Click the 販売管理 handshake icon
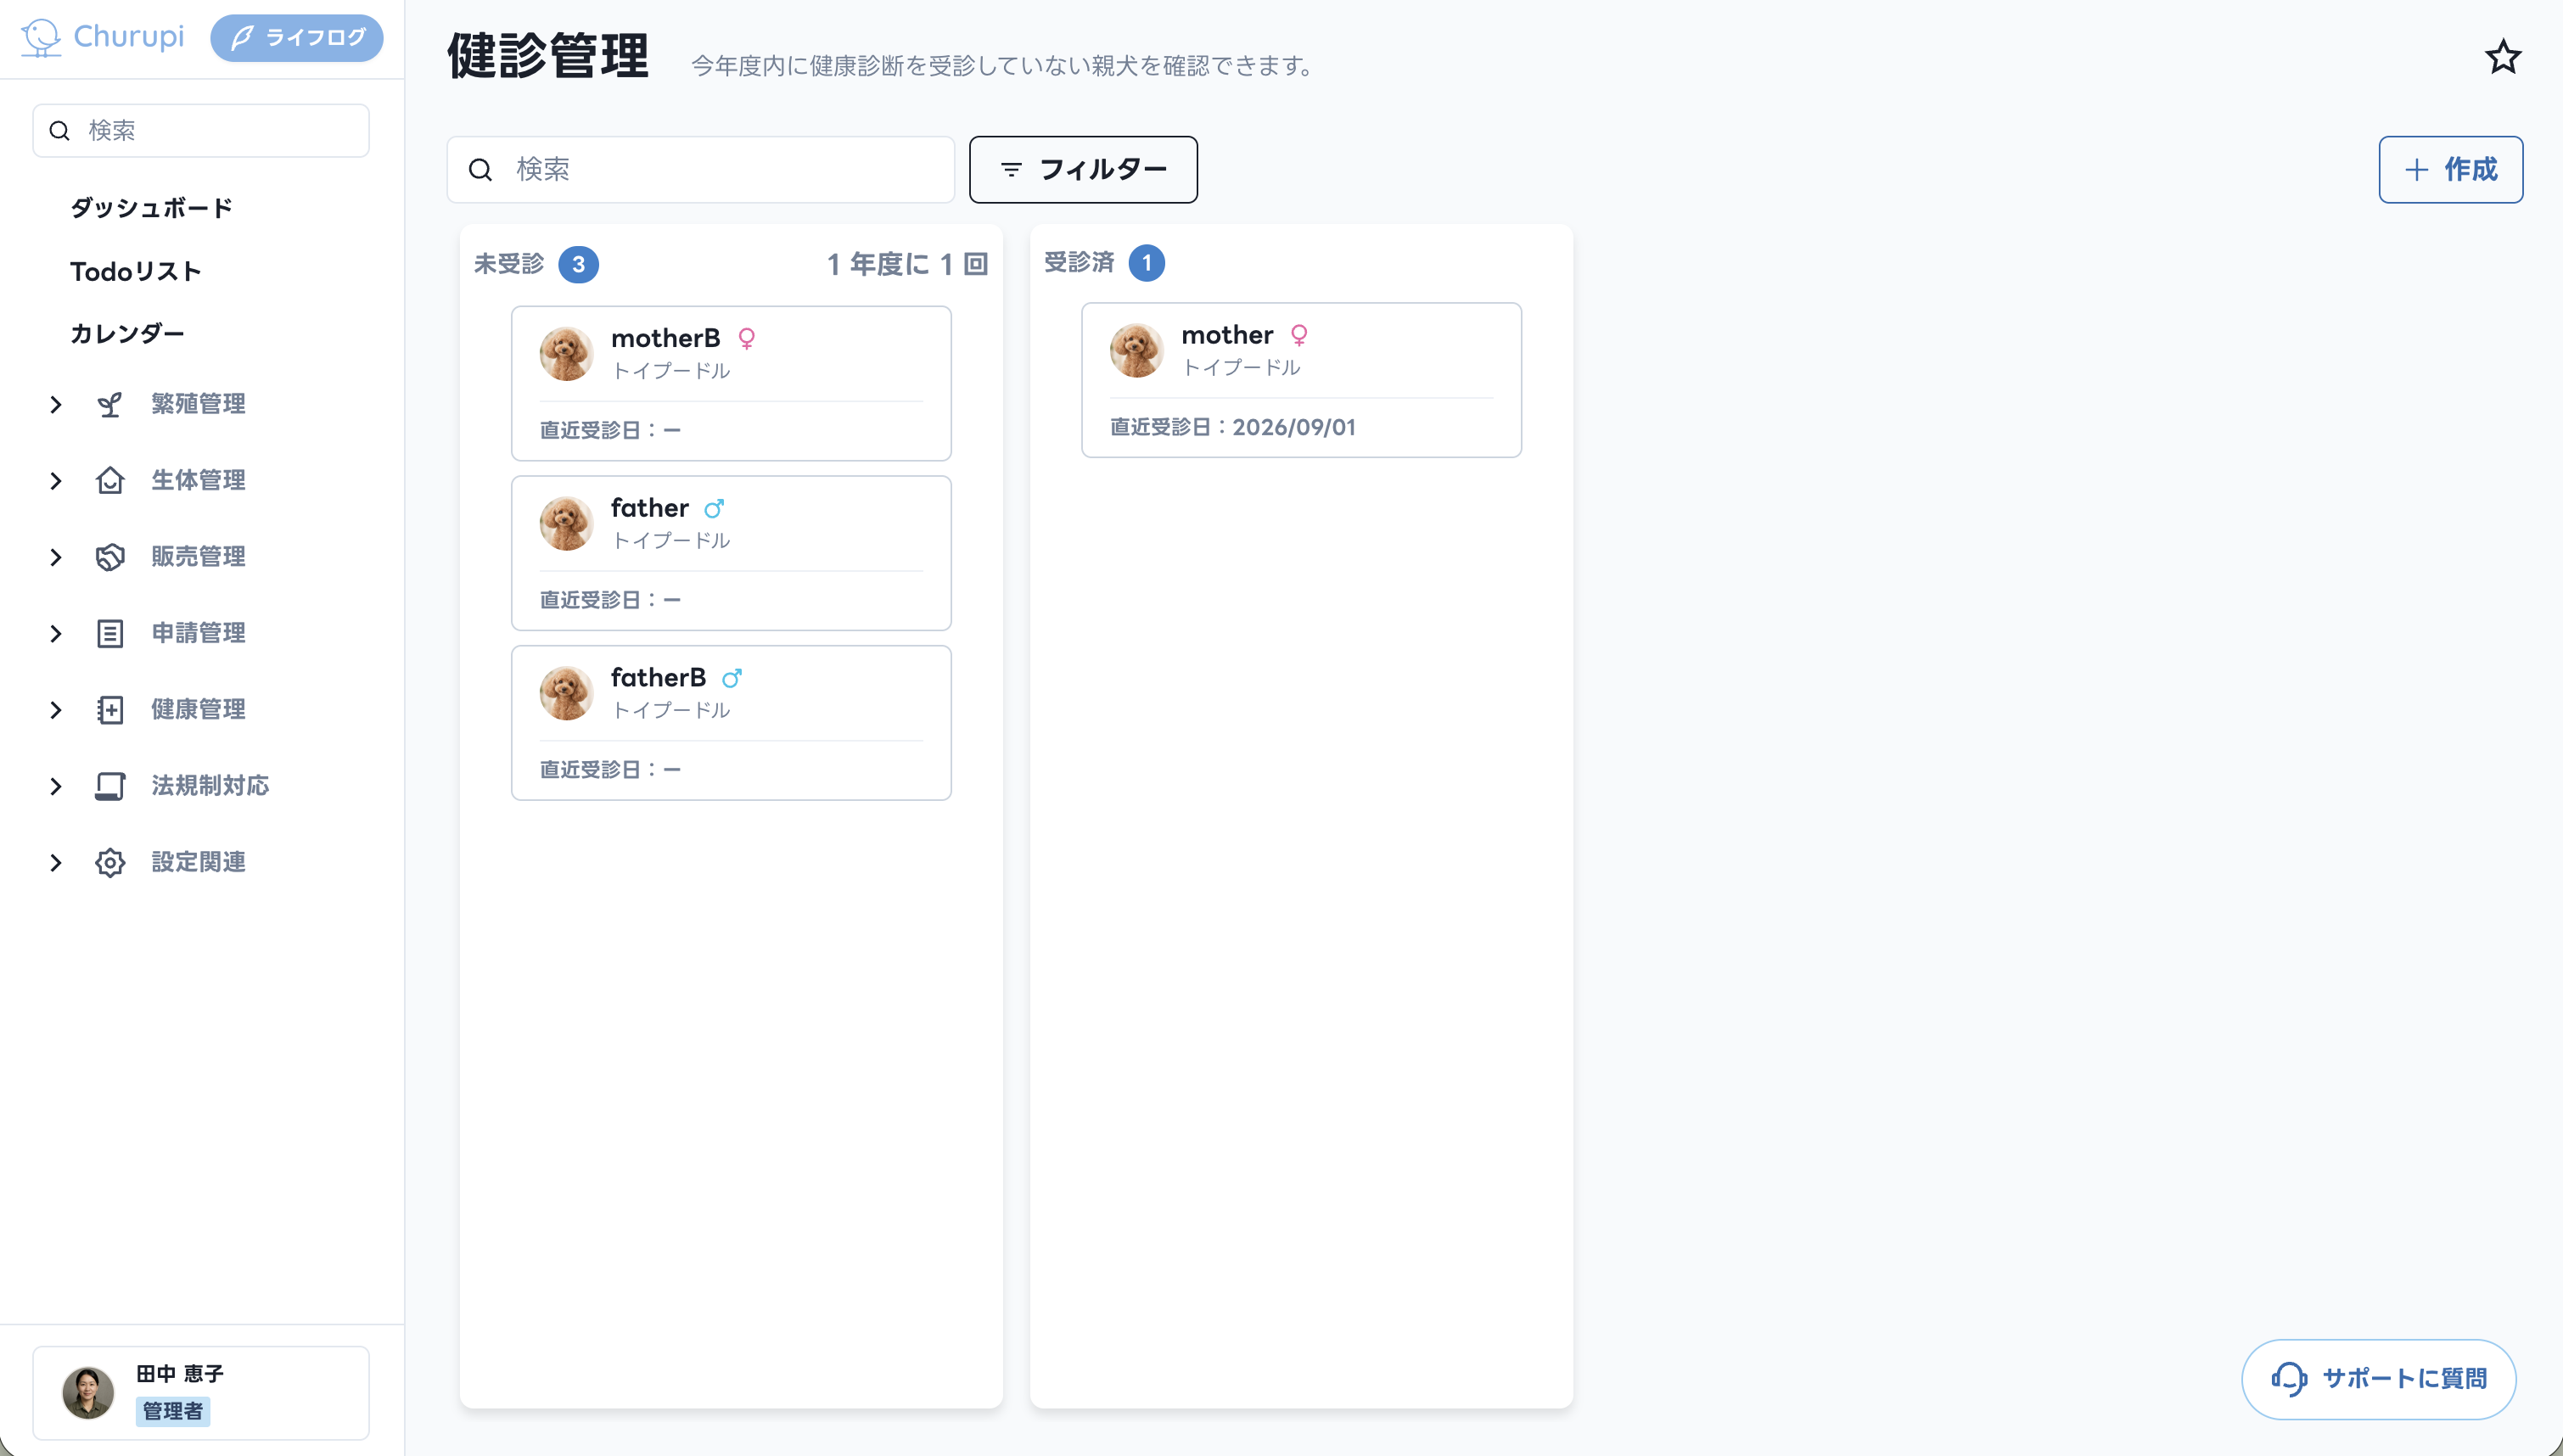This screenshot has width=2563, height=1456. coord(110,557)
